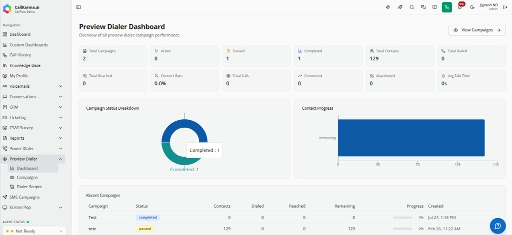Image resolution: width=512 pixels, height=235 pixels.
Task: Click the CRM icon in sidebar
Action: point(4,107)
